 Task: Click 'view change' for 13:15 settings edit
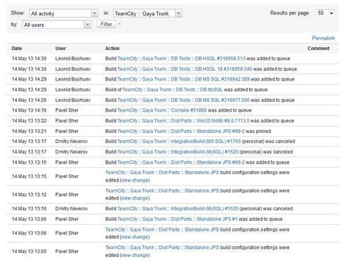click(x=134, y=180)
